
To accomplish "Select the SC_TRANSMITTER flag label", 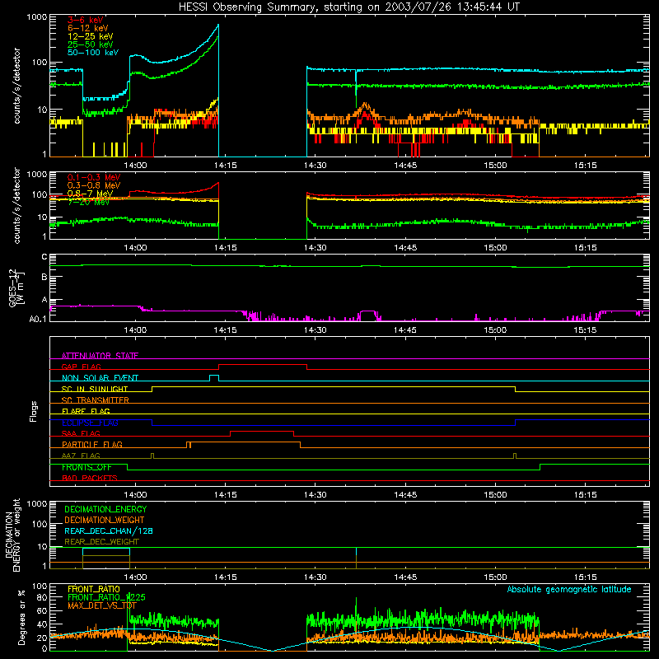I will (96, 400).
